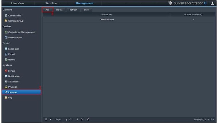Screen dimensions: 217x123
Task: Click the Camera Group folder icon
Action: pos(6,21)
